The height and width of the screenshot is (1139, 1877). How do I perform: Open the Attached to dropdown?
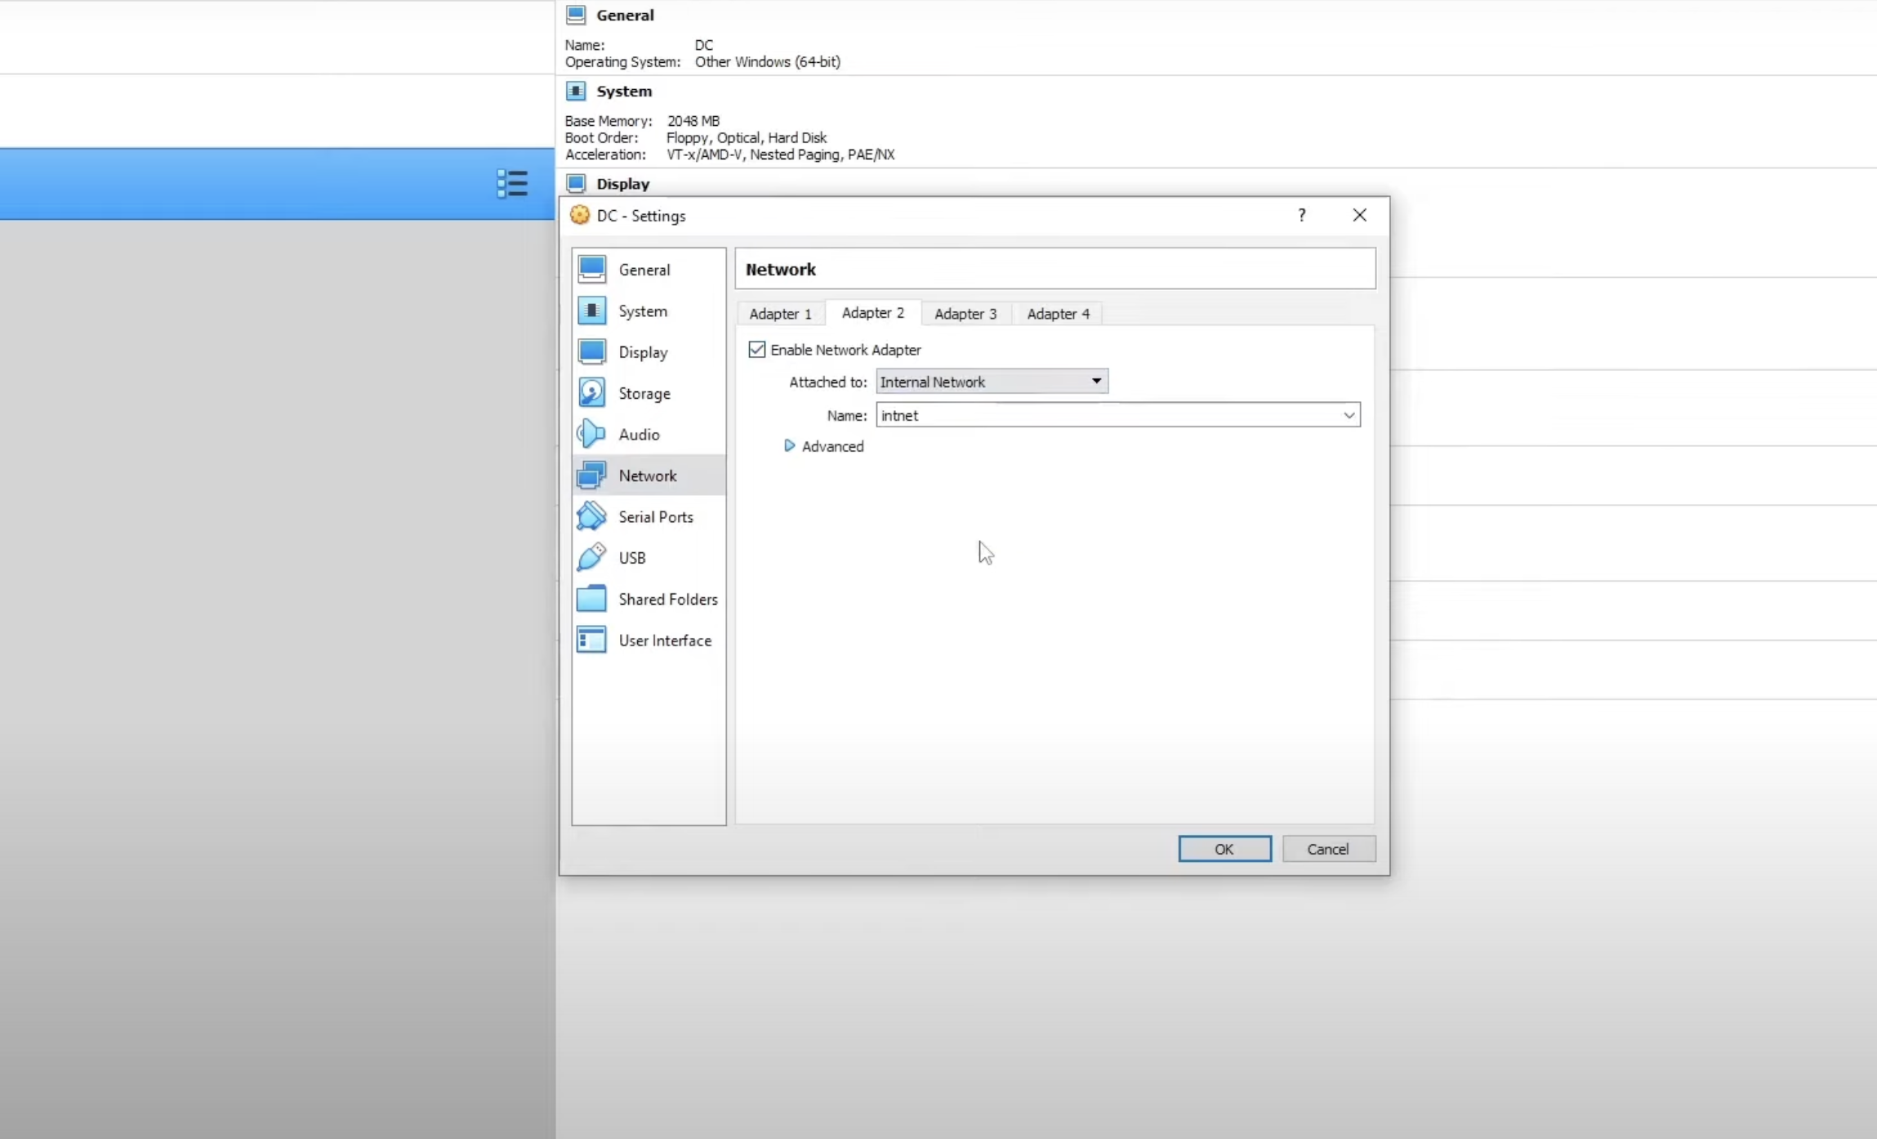point(991,382)
